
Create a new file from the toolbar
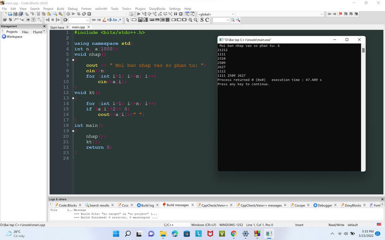pyautogui.click(x=5, y=14)
